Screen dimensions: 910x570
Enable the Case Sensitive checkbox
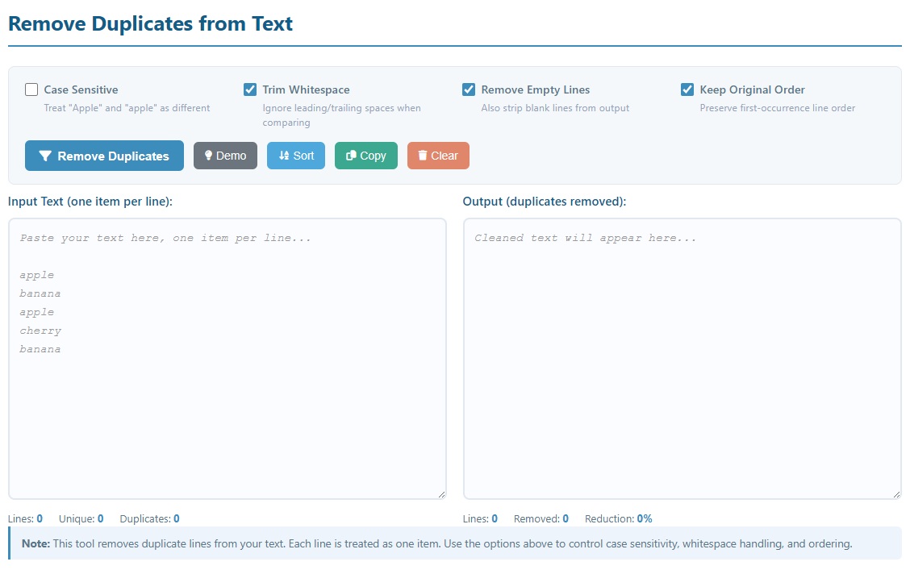click(31, 89)
